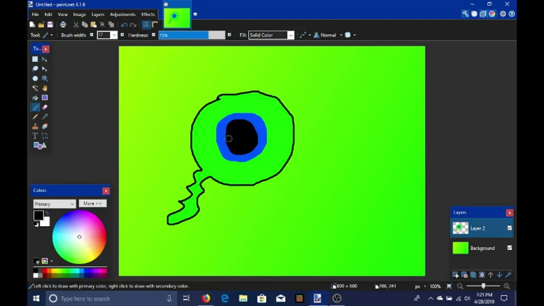
Task: Click the Print icon
Action: [63, 25]
